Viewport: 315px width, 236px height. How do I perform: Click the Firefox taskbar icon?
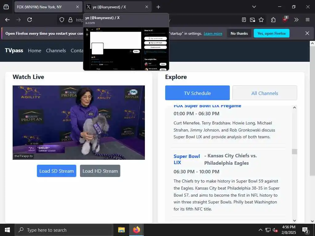click(x=136, y=230)
